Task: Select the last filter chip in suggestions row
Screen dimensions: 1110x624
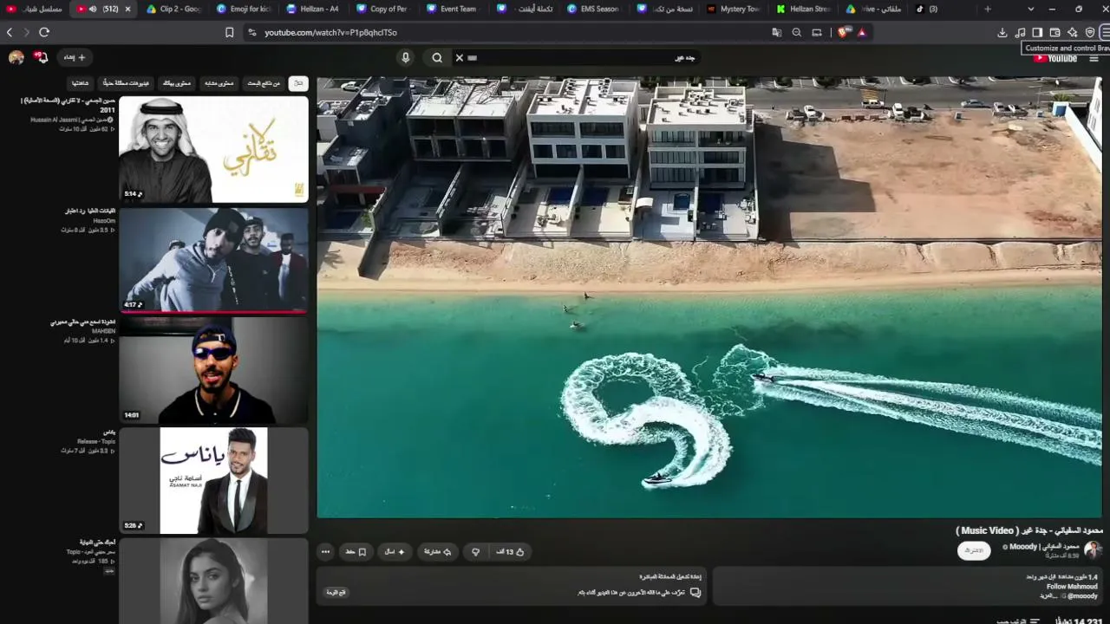Action: 80,83
